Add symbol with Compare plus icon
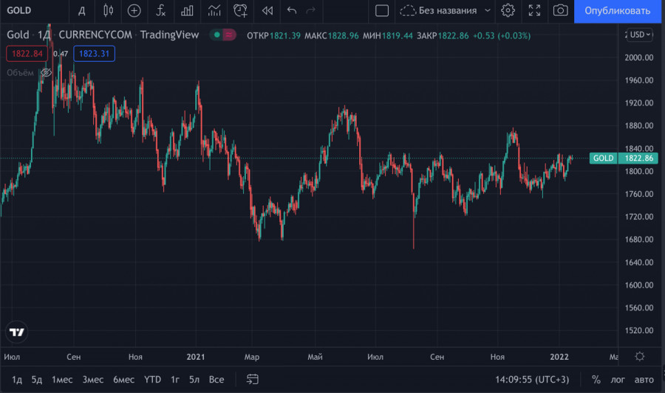The image size is (665, 393). tap(134, 10)
